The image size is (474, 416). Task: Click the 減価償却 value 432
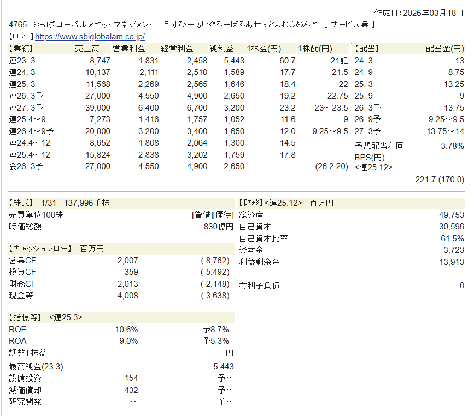[131, 390]
